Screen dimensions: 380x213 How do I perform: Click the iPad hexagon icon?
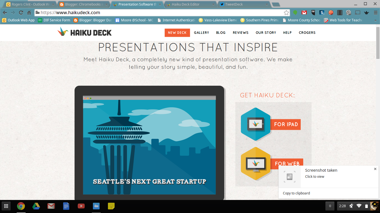[x=255, y=124]
